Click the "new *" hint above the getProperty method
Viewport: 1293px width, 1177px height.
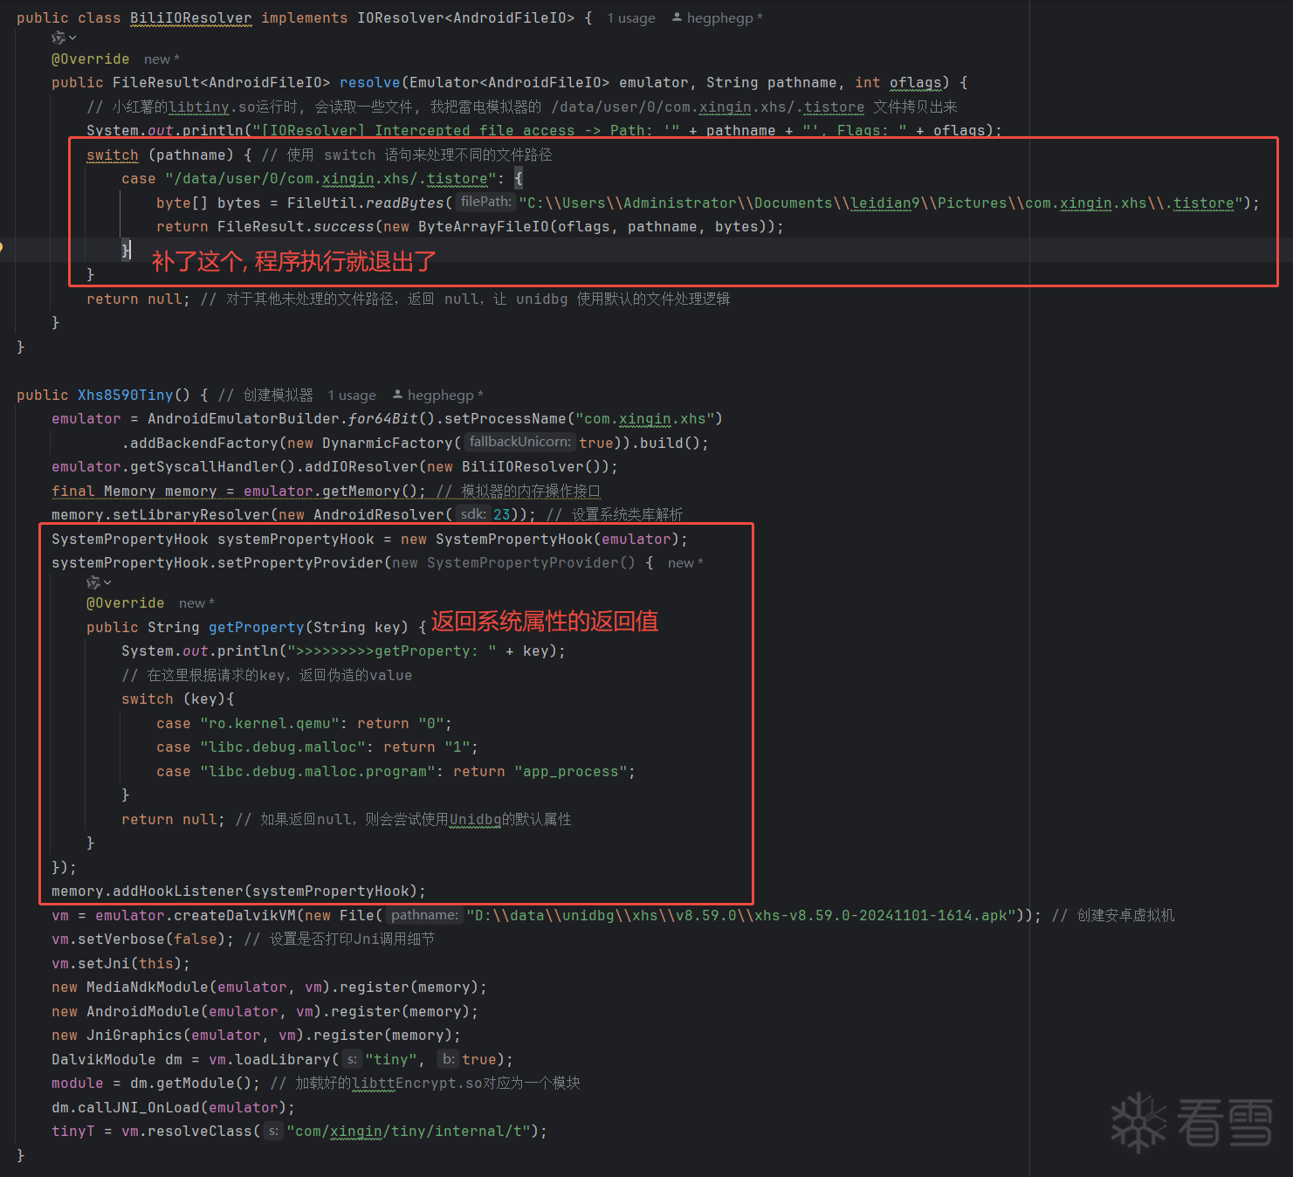click(196, 603)
